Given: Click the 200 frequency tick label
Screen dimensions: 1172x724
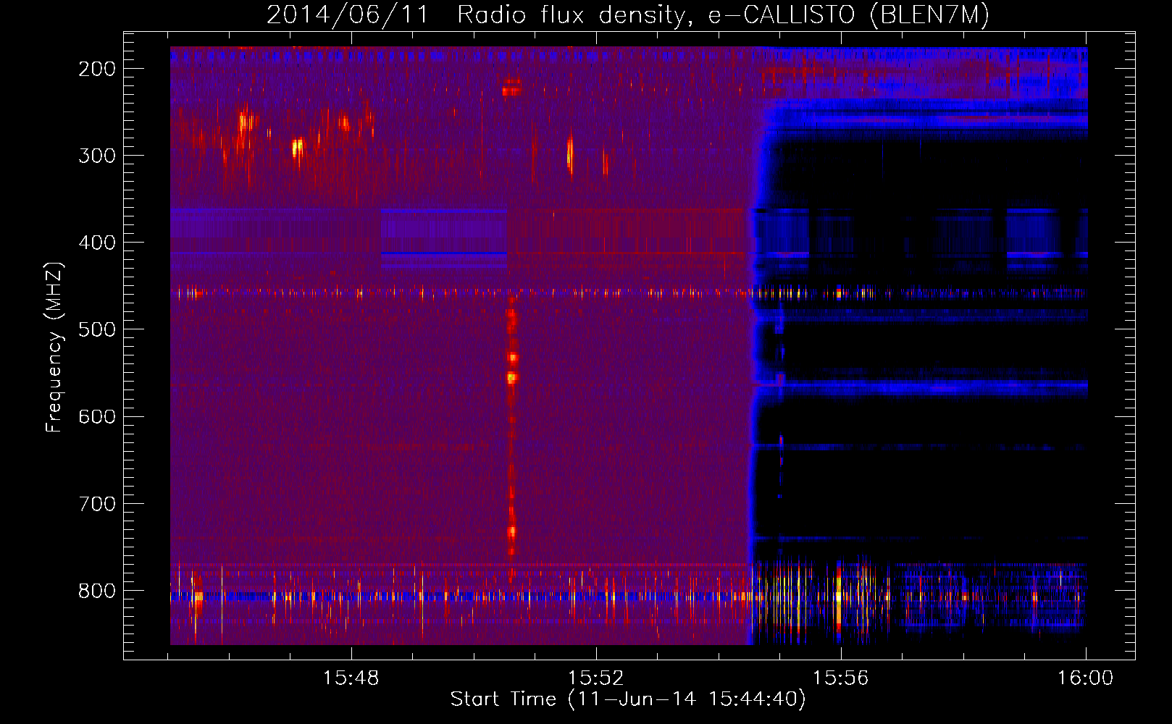Looking at the screenshot, I should pos(97,69).
